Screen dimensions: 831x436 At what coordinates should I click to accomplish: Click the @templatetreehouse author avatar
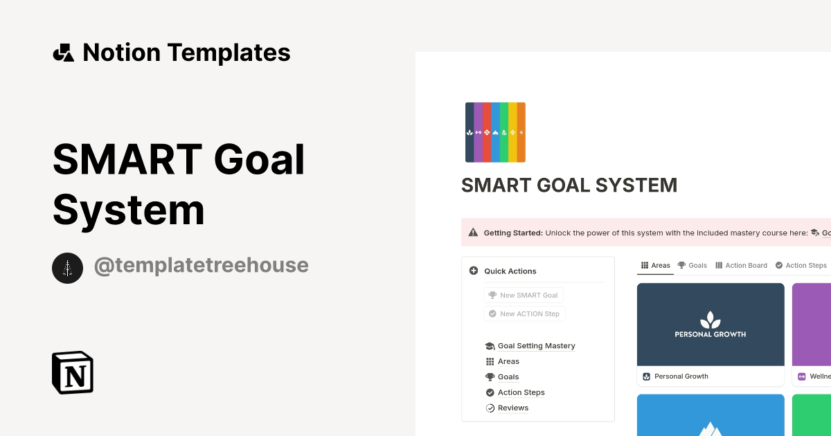[x=67, y=268]
